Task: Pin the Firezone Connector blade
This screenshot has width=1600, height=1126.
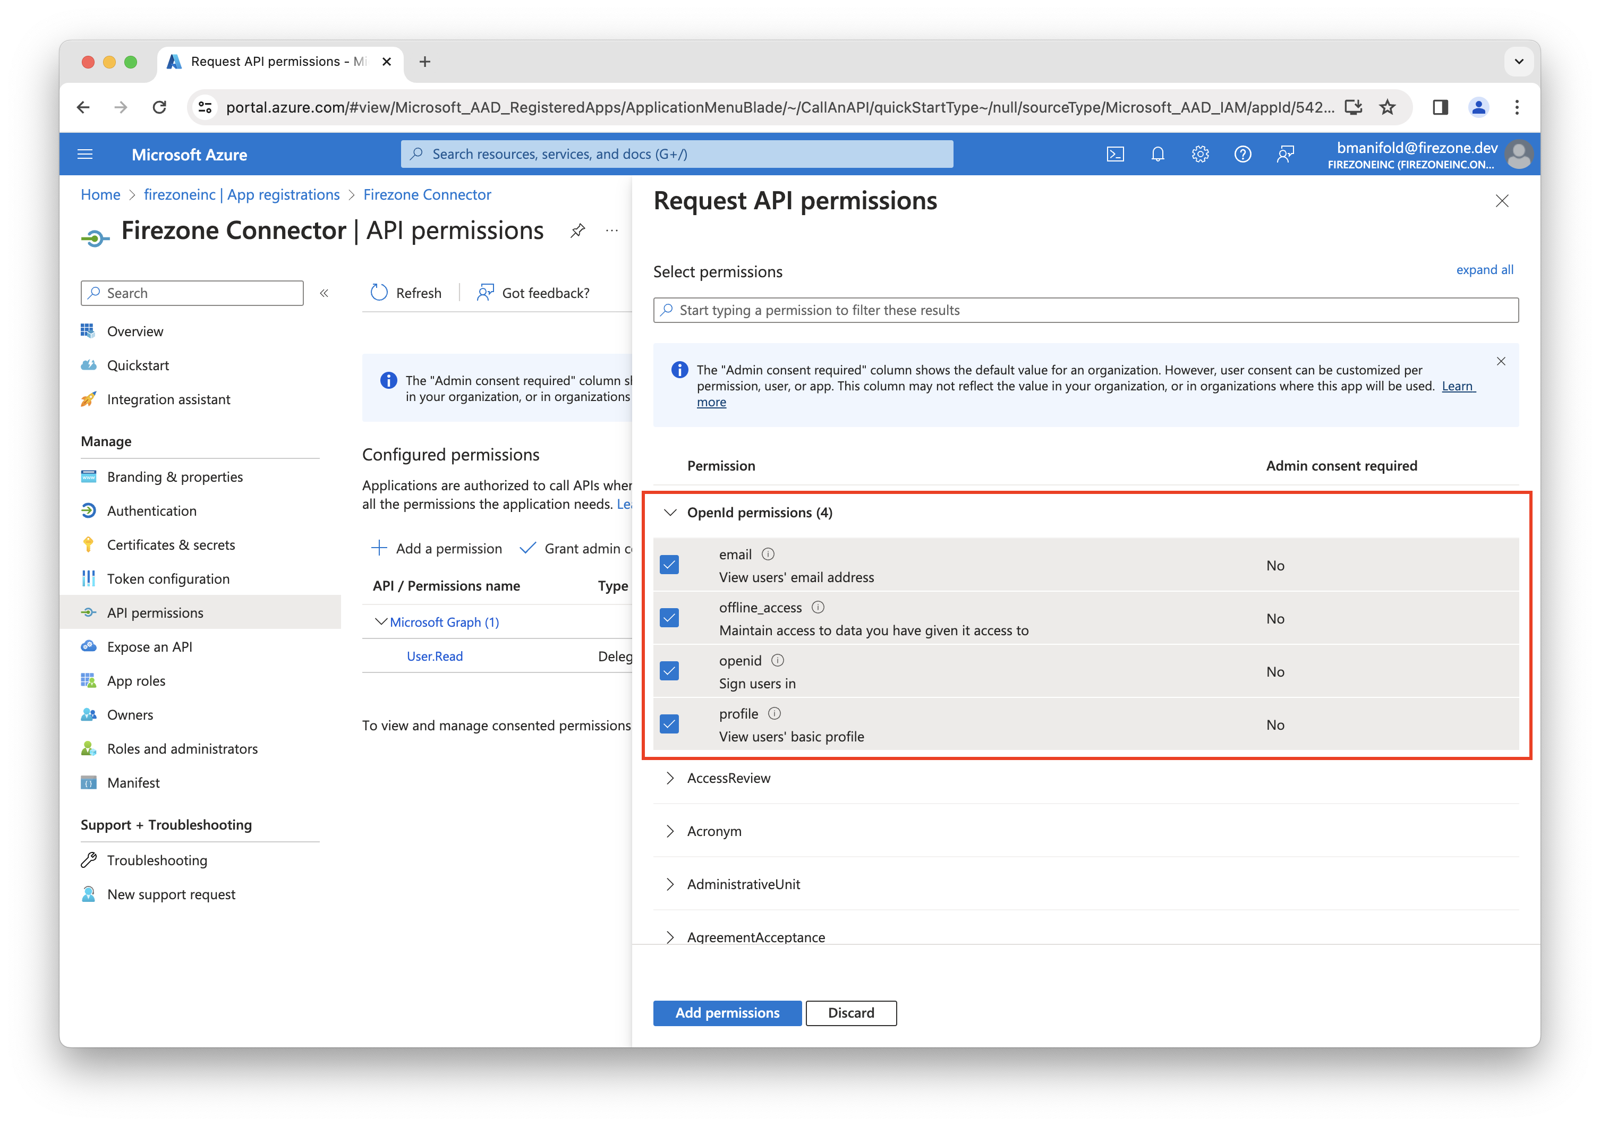Action: click(x=577, y=231)
